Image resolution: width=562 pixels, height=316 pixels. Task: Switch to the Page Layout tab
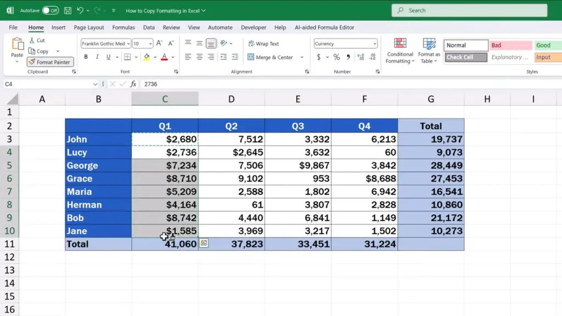89,27
